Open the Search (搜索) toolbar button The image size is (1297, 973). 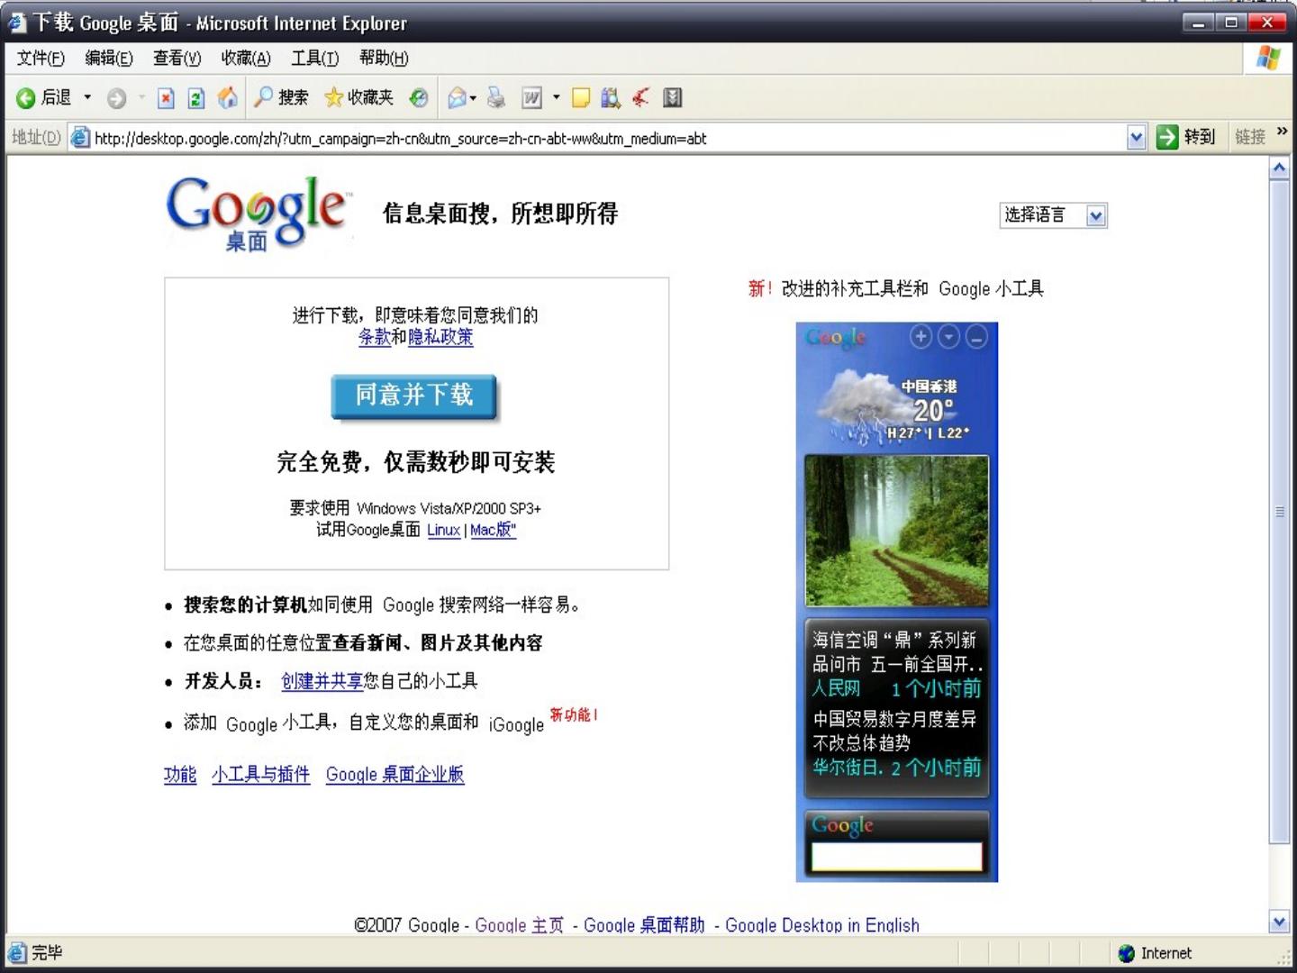pyautogui.click(x=281, y=97)
